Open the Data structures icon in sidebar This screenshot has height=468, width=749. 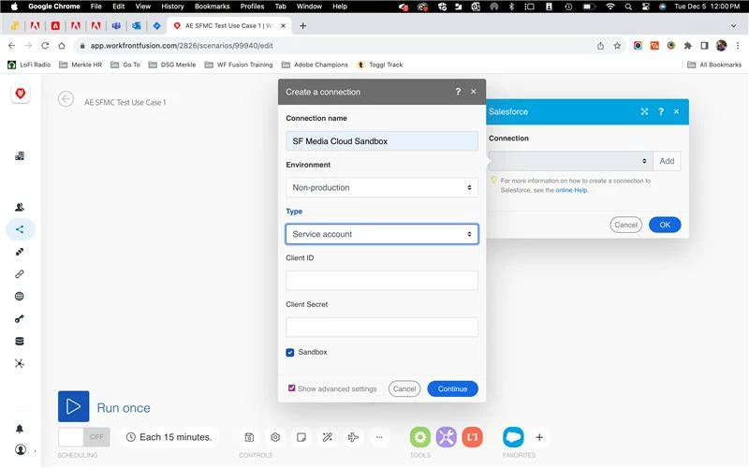[20, 364]
